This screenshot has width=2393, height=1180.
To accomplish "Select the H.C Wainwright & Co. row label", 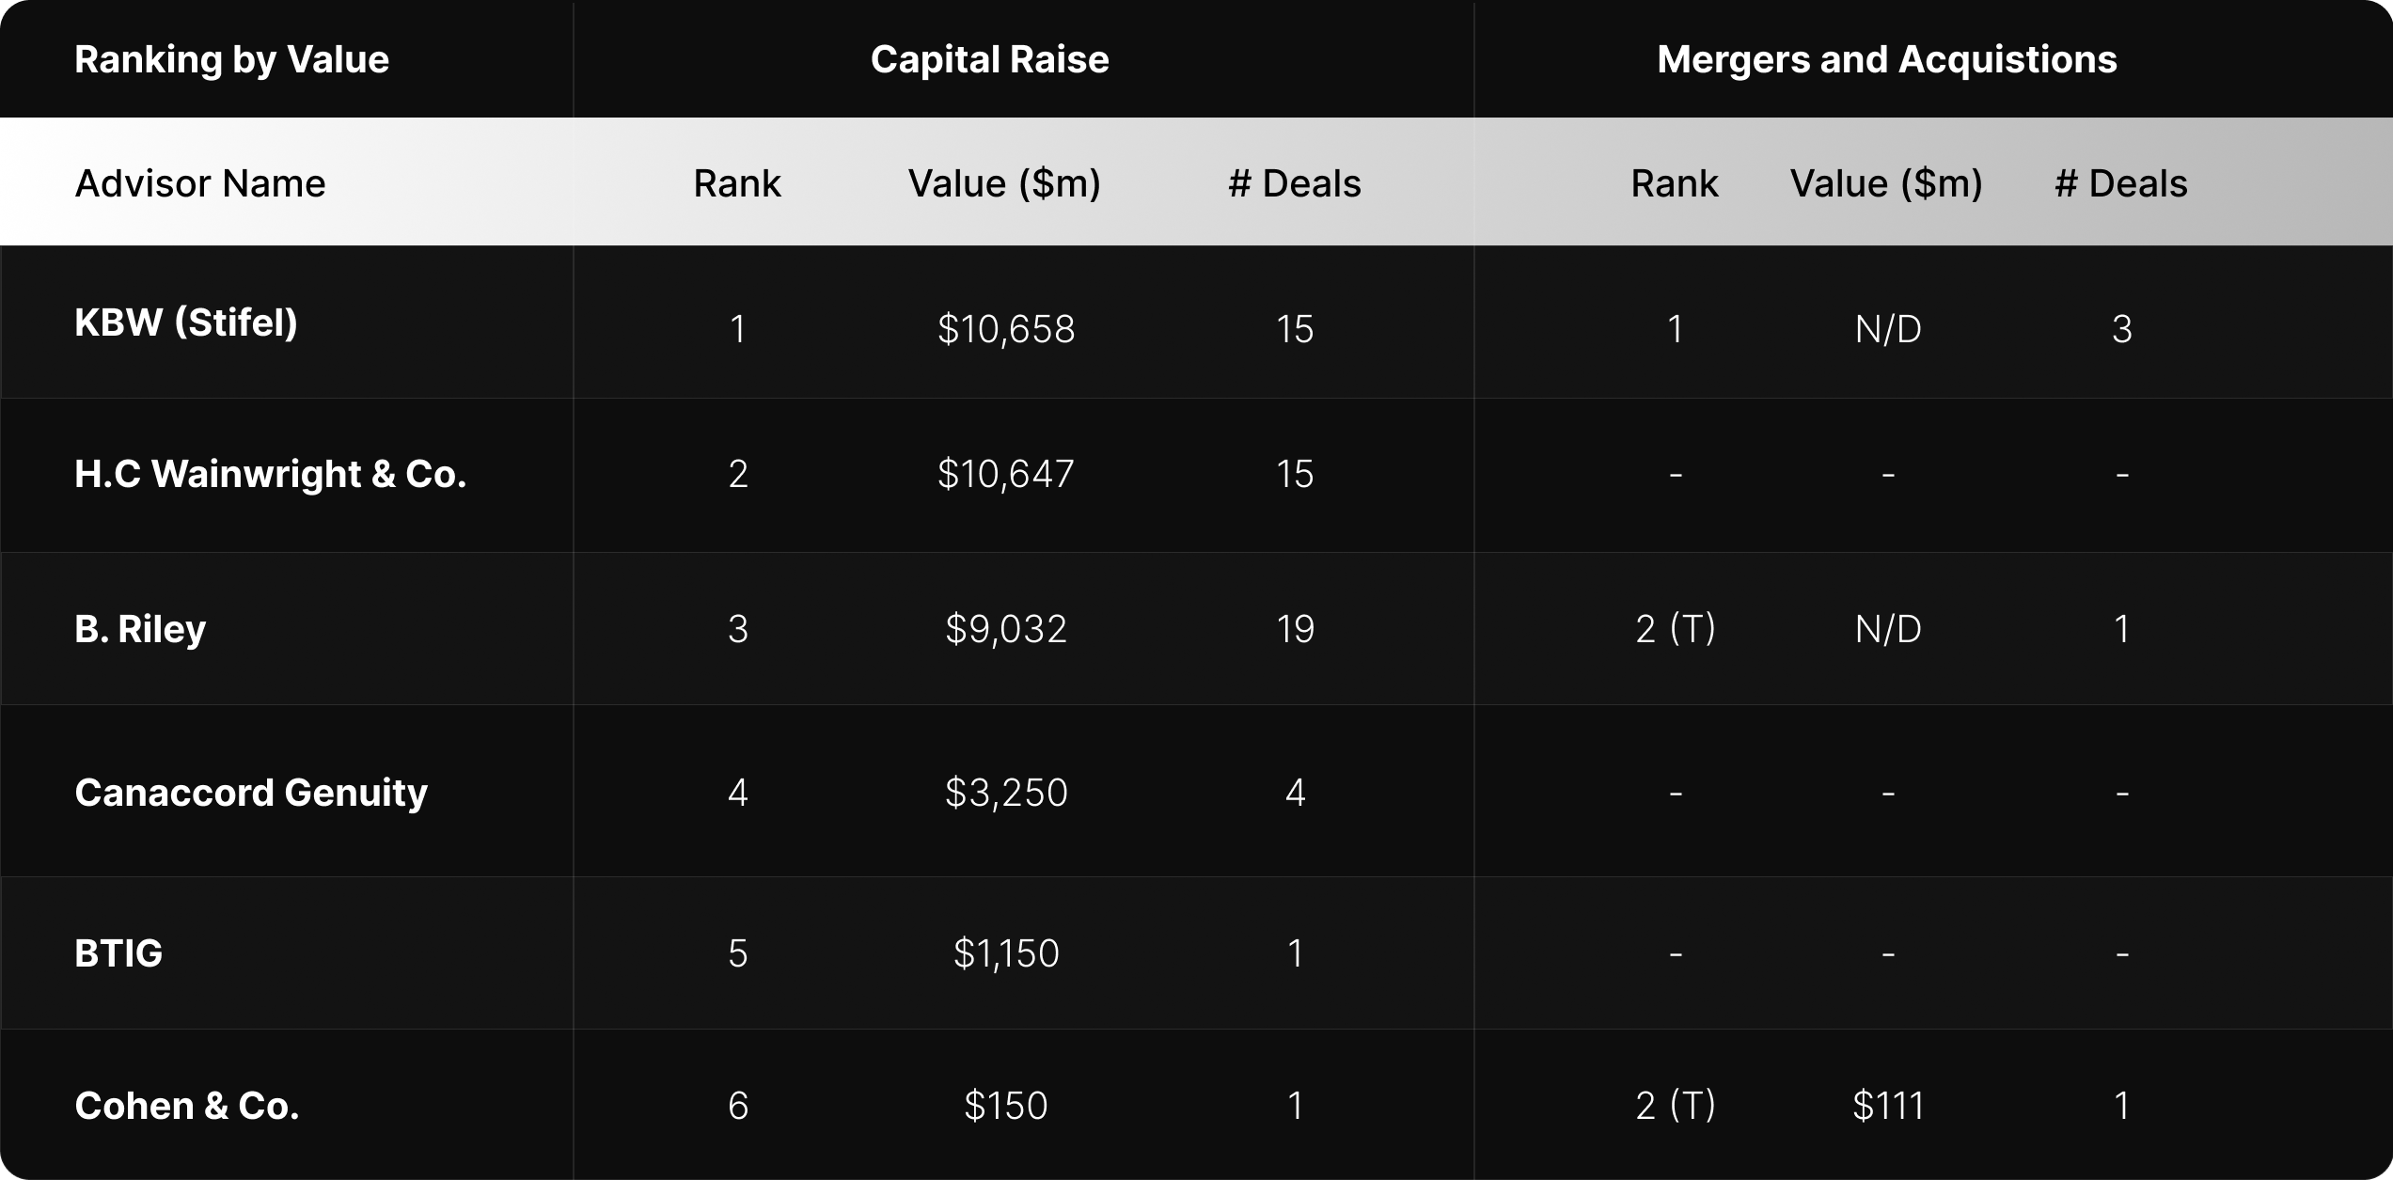I will pos(271,474).
